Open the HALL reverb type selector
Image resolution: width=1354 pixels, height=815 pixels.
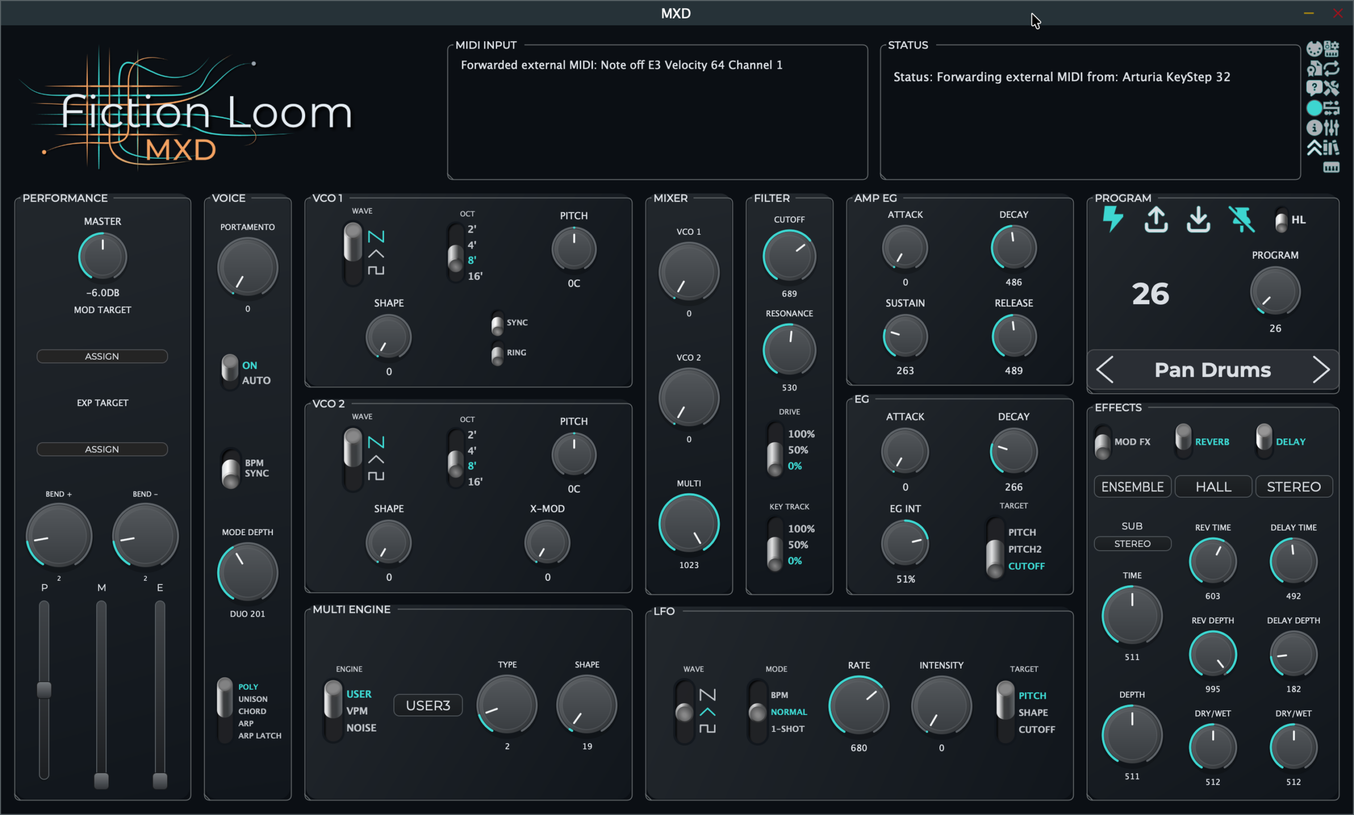tap(1213, 487)
